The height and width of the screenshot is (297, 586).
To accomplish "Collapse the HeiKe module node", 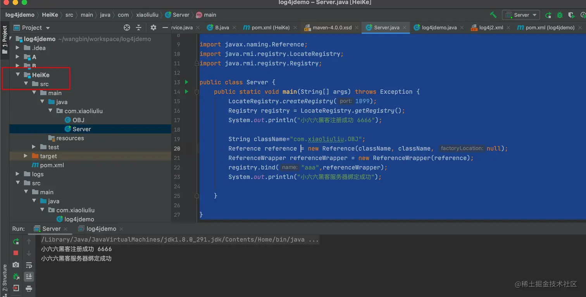I will click(x=18, y=75).
